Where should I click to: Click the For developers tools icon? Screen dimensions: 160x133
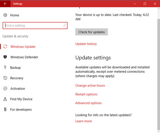(x=5, y=109)
